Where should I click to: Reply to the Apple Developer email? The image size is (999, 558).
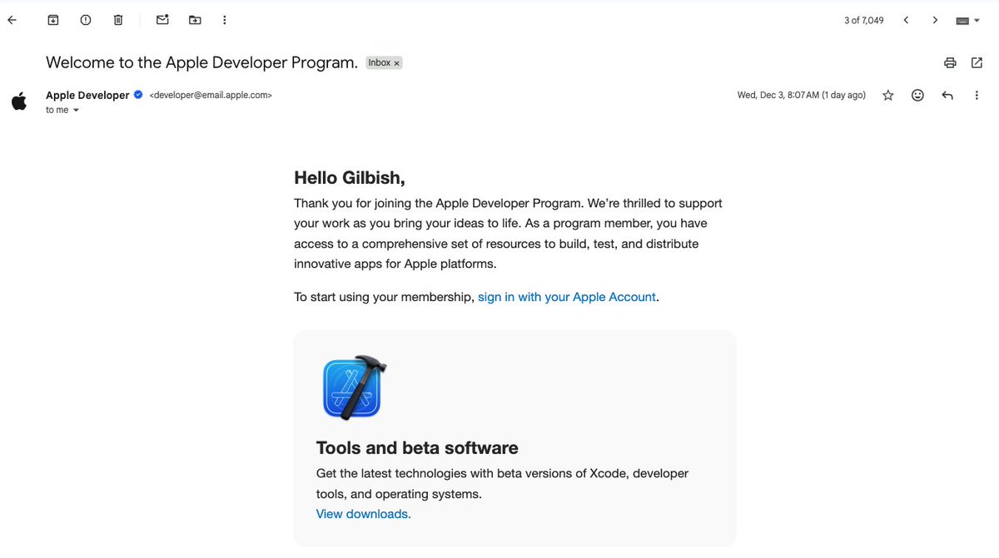[947, 96]
